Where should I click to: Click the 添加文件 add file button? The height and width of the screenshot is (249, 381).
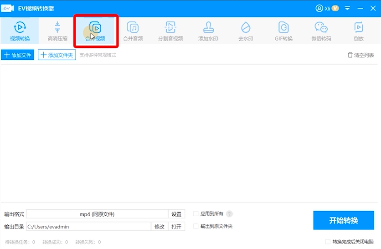click(18, 55)
